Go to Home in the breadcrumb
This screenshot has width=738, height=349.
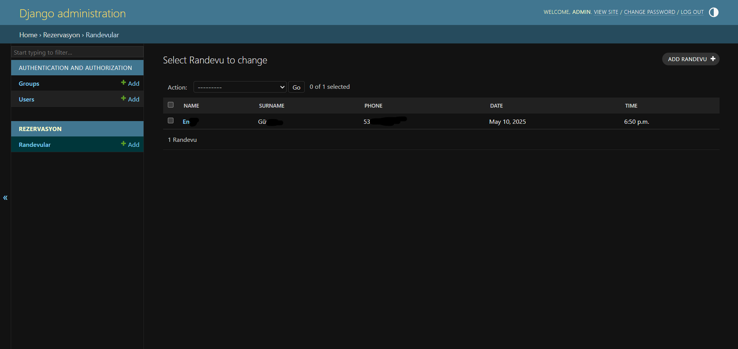[28, 35]
